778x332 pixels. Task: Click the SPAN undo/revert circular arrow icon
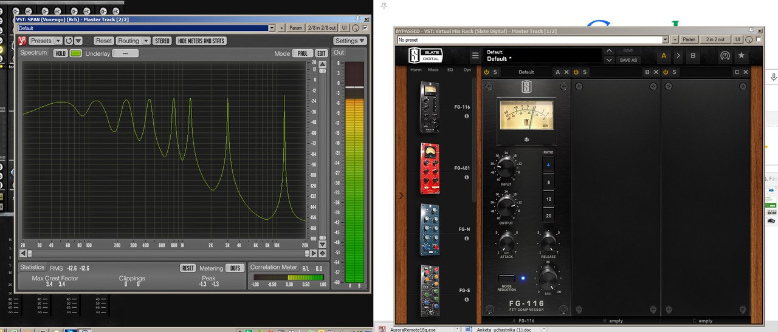coord(69,41)
